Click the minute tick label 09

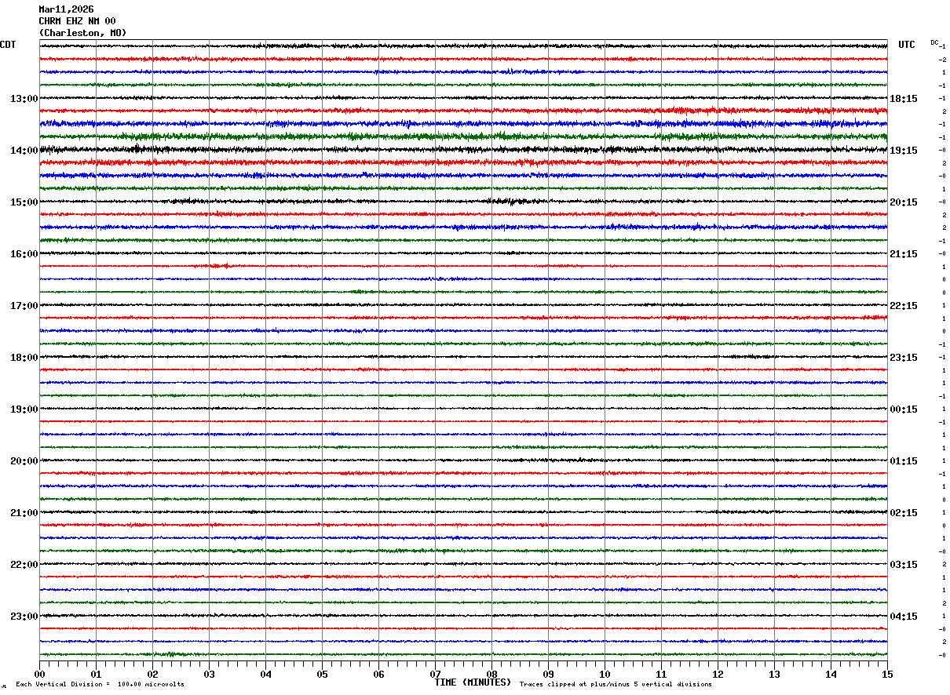pos(548,674)
